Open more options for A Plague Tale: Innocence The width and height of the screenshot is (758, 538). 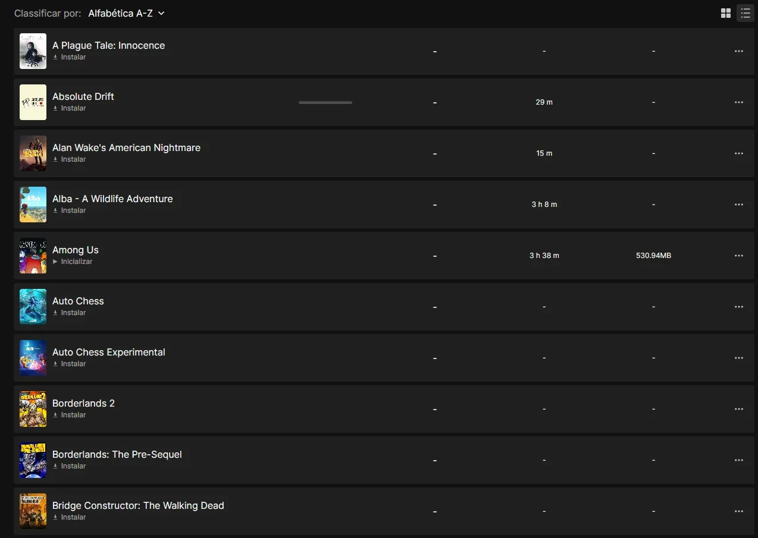pyautogui.click(x=739, y=51)
